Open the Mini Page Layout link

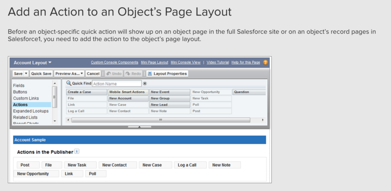[154, 63]
